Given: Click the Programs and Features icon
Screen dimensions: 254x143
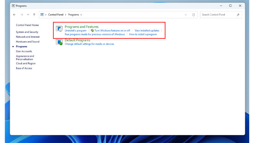Looking at the screenshot, I should pyautogui.click(x=59, y=29).
